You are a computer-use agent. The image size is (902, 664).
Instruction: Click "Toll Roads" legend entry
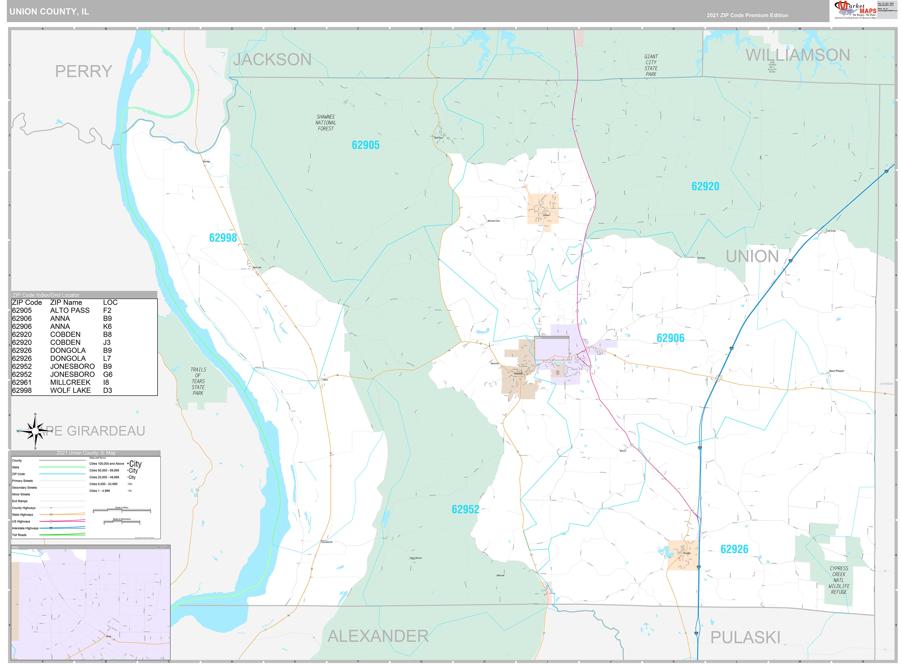(19, 535)
